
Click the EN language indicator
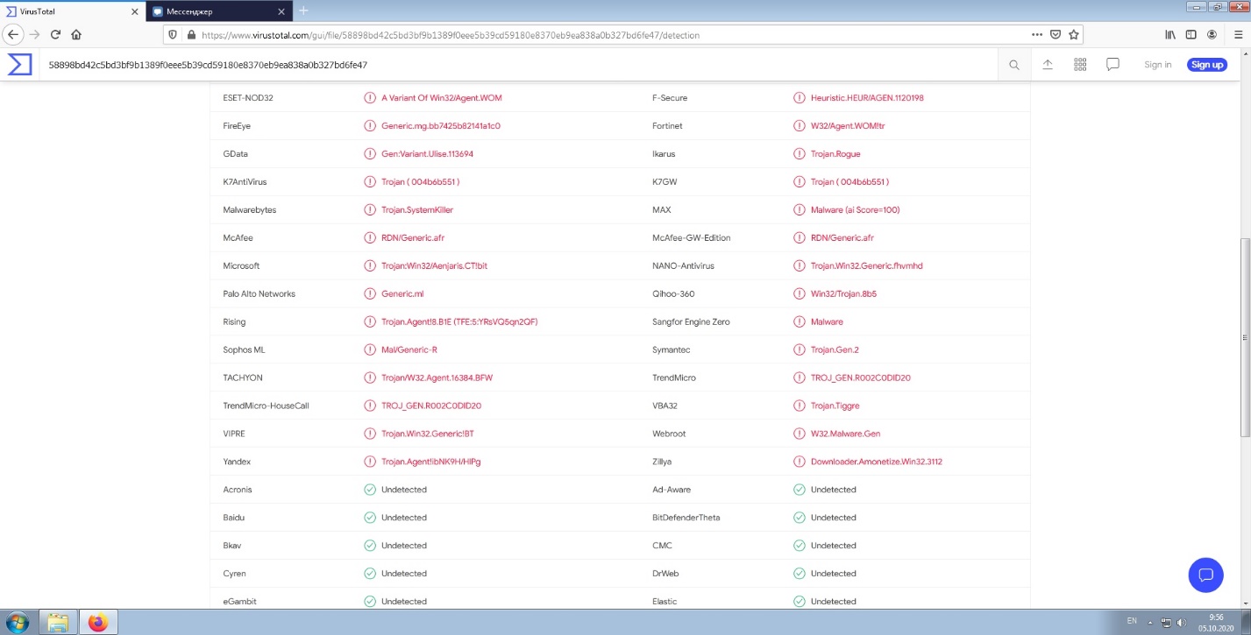point(1132,621)
